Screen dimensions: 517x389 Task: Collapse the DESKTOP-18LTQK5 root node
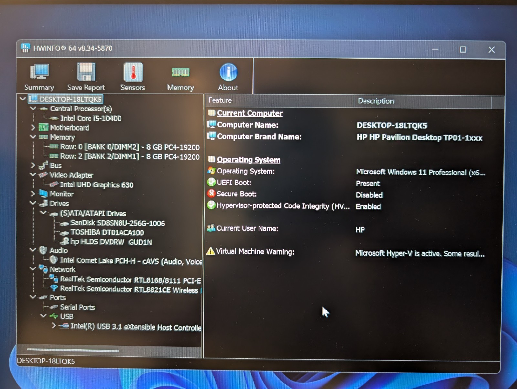click(x=23, y=99)
